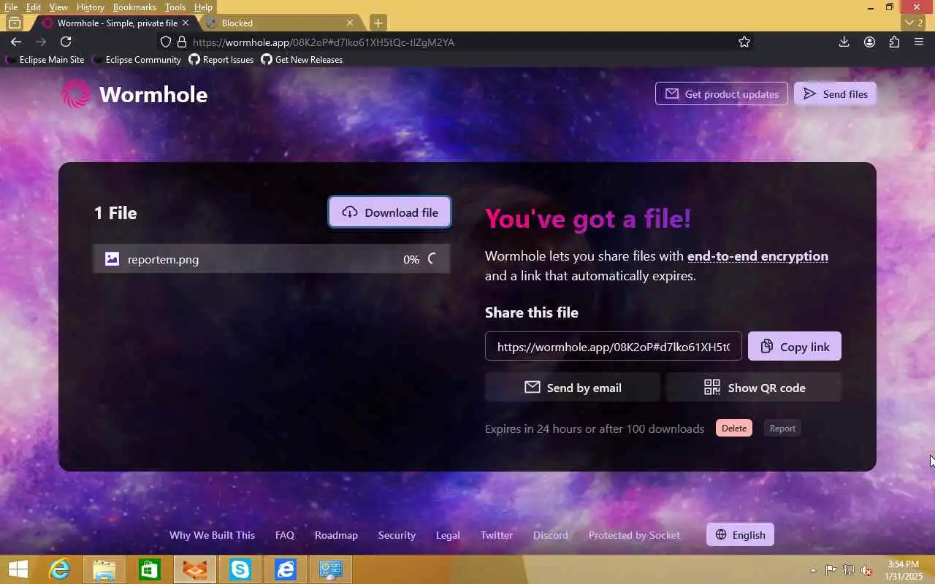Open Get New Releases bookmark
The image size is (935, 584).
click(302, 60)
